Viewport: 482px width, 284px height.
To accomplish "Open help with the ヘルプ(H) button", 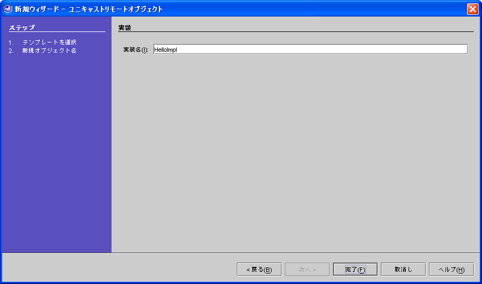I will click(x=451, y=269).
